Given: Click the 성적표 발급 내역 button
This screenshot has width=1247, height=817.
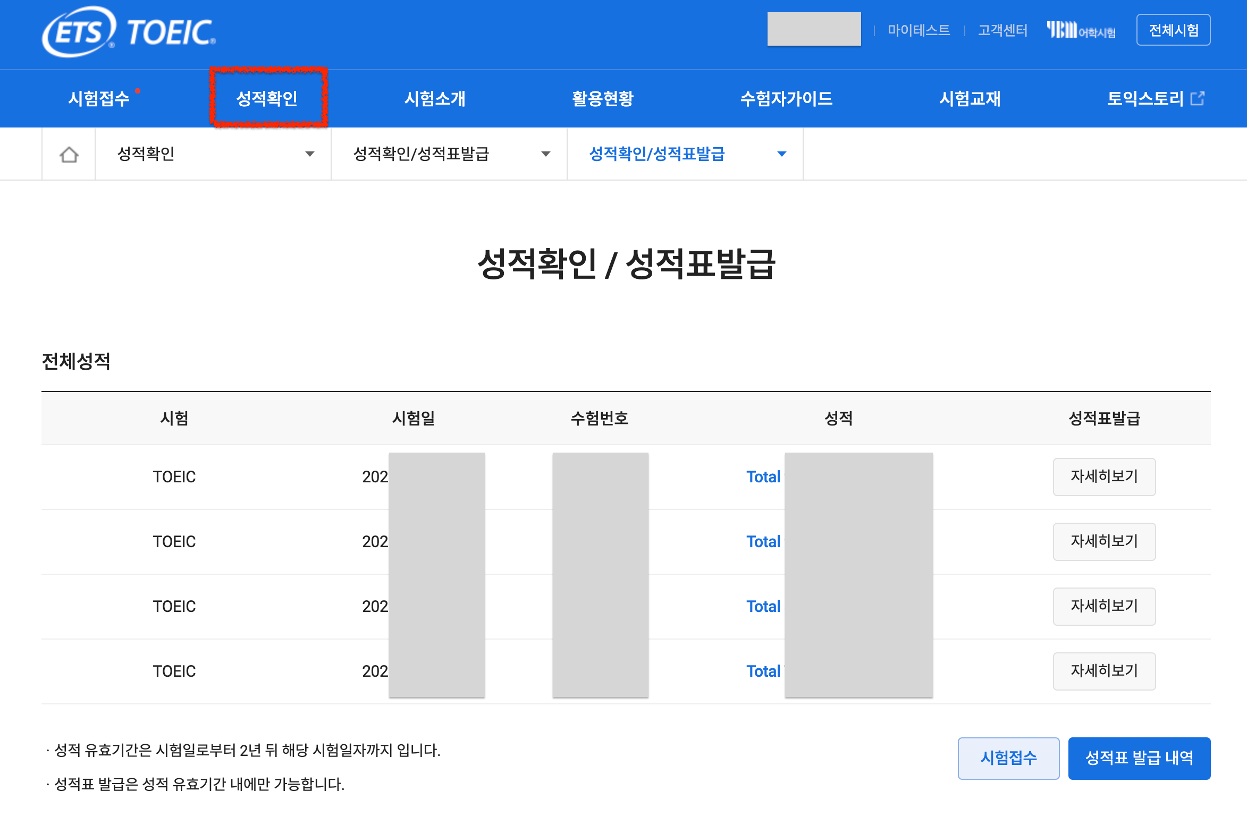Looking at the screenshot, I should click(x=1139, y=758).
